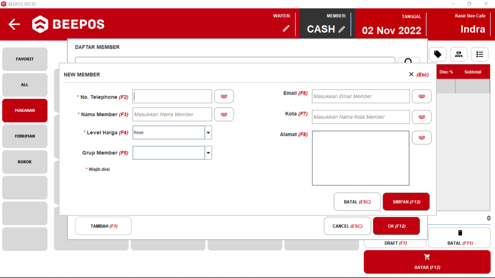This screenshot has width=495, height=278.
Task: Edit the waiter using the pencil icon
Action: point(286,28)
